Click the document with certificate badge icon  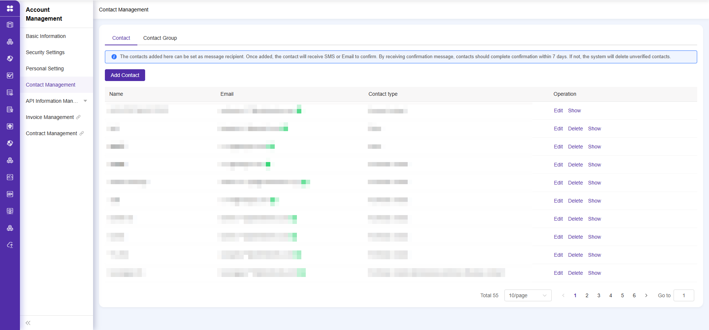[x=10, y=109]
